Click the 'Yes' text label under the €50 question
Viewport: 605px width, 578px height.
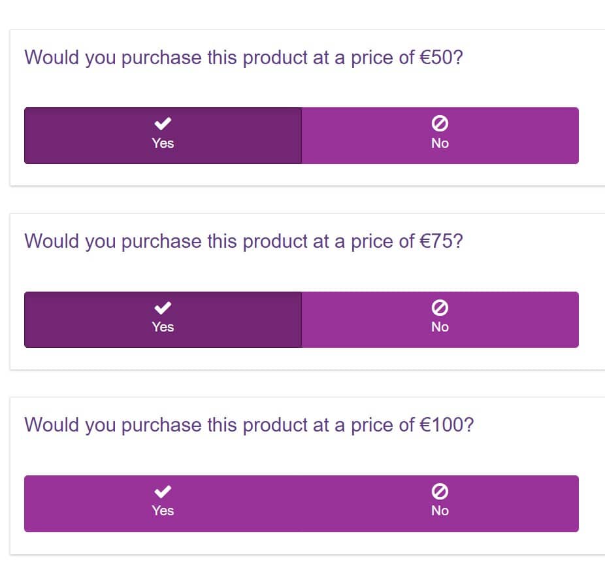coord(163,143)
